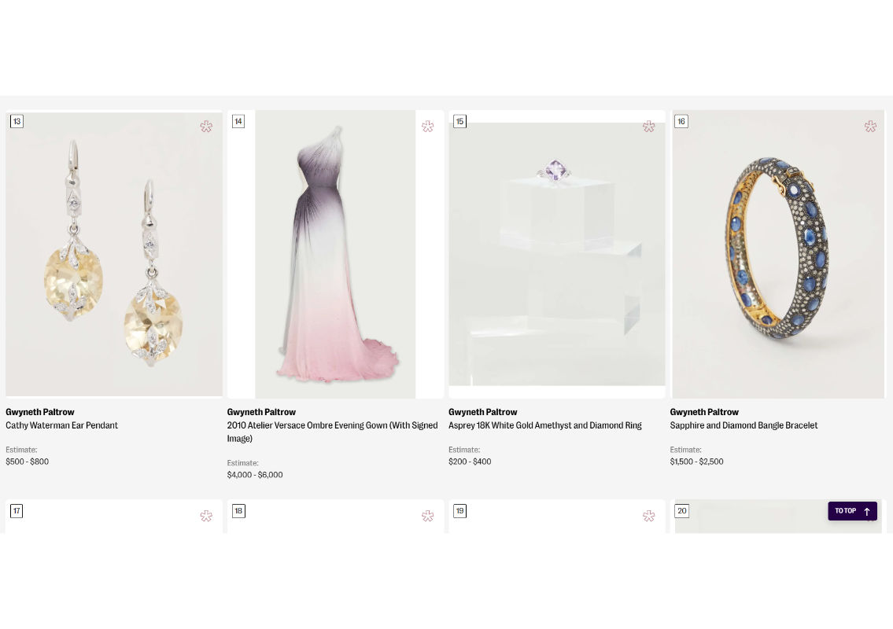Open the Cathy Waterman Ear Pendant title link
The image size is (893, 629).
pos(61,425)
